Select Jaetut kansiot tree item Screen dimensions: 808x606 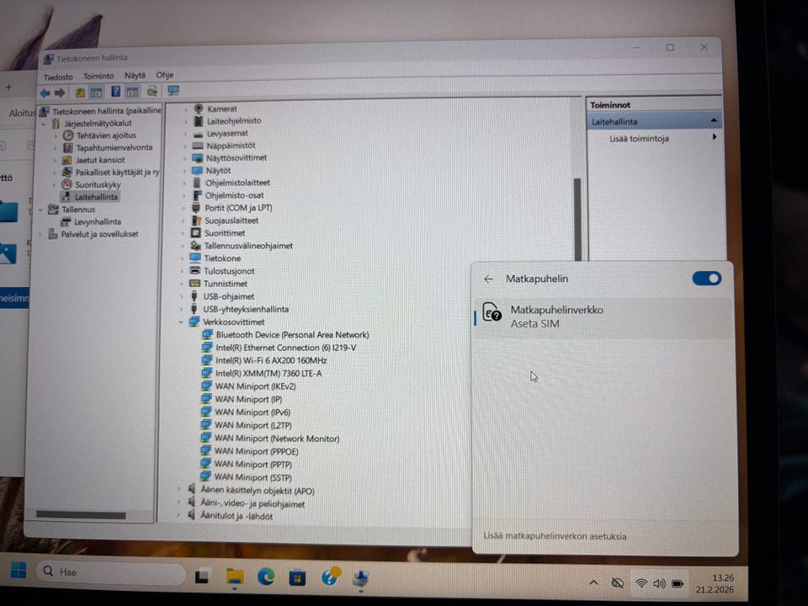pos(100,160)
